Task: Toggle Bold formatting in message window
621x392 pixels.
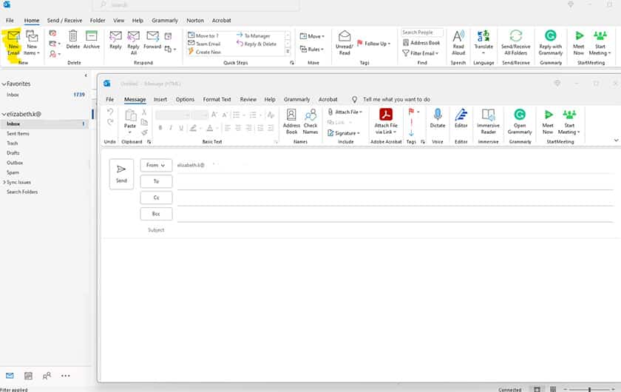Action: (x=160, y=128)
